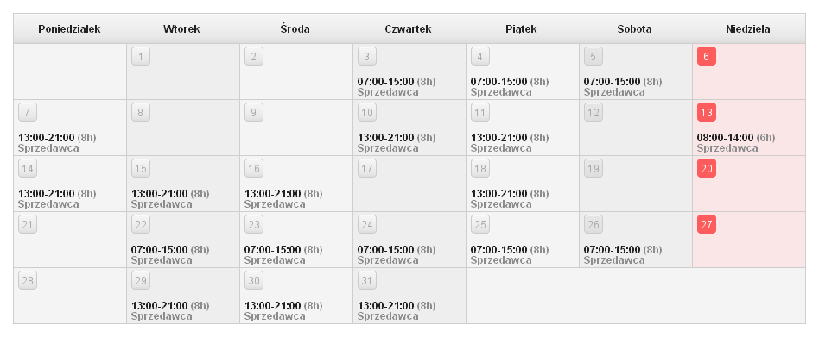
Task: Select the day 1 number badge
Action: click(x=141, y=56)
